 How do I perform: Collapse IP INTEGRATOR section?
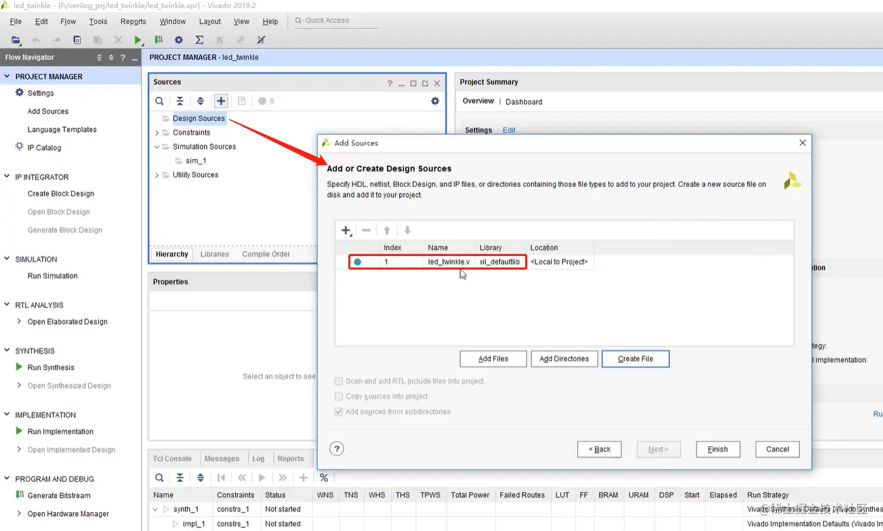(x=7, y=177)
